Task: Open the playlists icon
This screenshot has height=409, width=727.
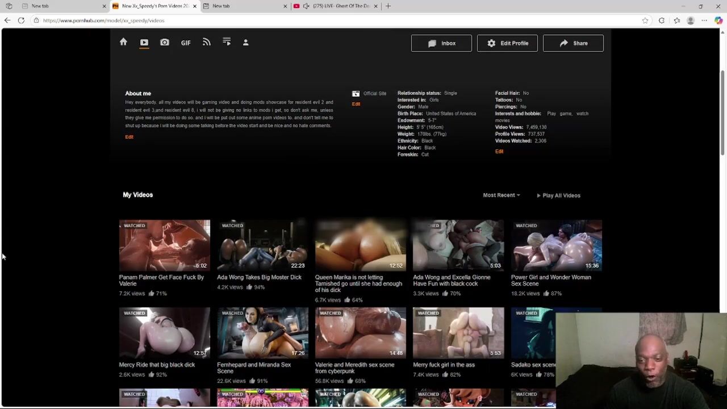Action: coord(227,42)
